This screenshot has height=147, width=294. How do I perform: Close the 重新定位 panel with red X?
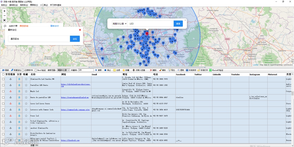(x=80, y=30)
